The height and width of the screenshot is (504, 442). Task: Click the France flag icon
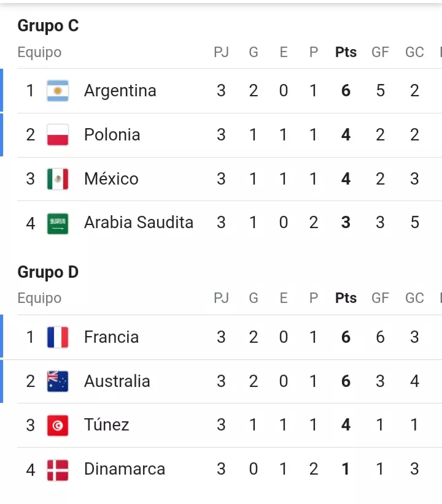[x=58, y=337]
